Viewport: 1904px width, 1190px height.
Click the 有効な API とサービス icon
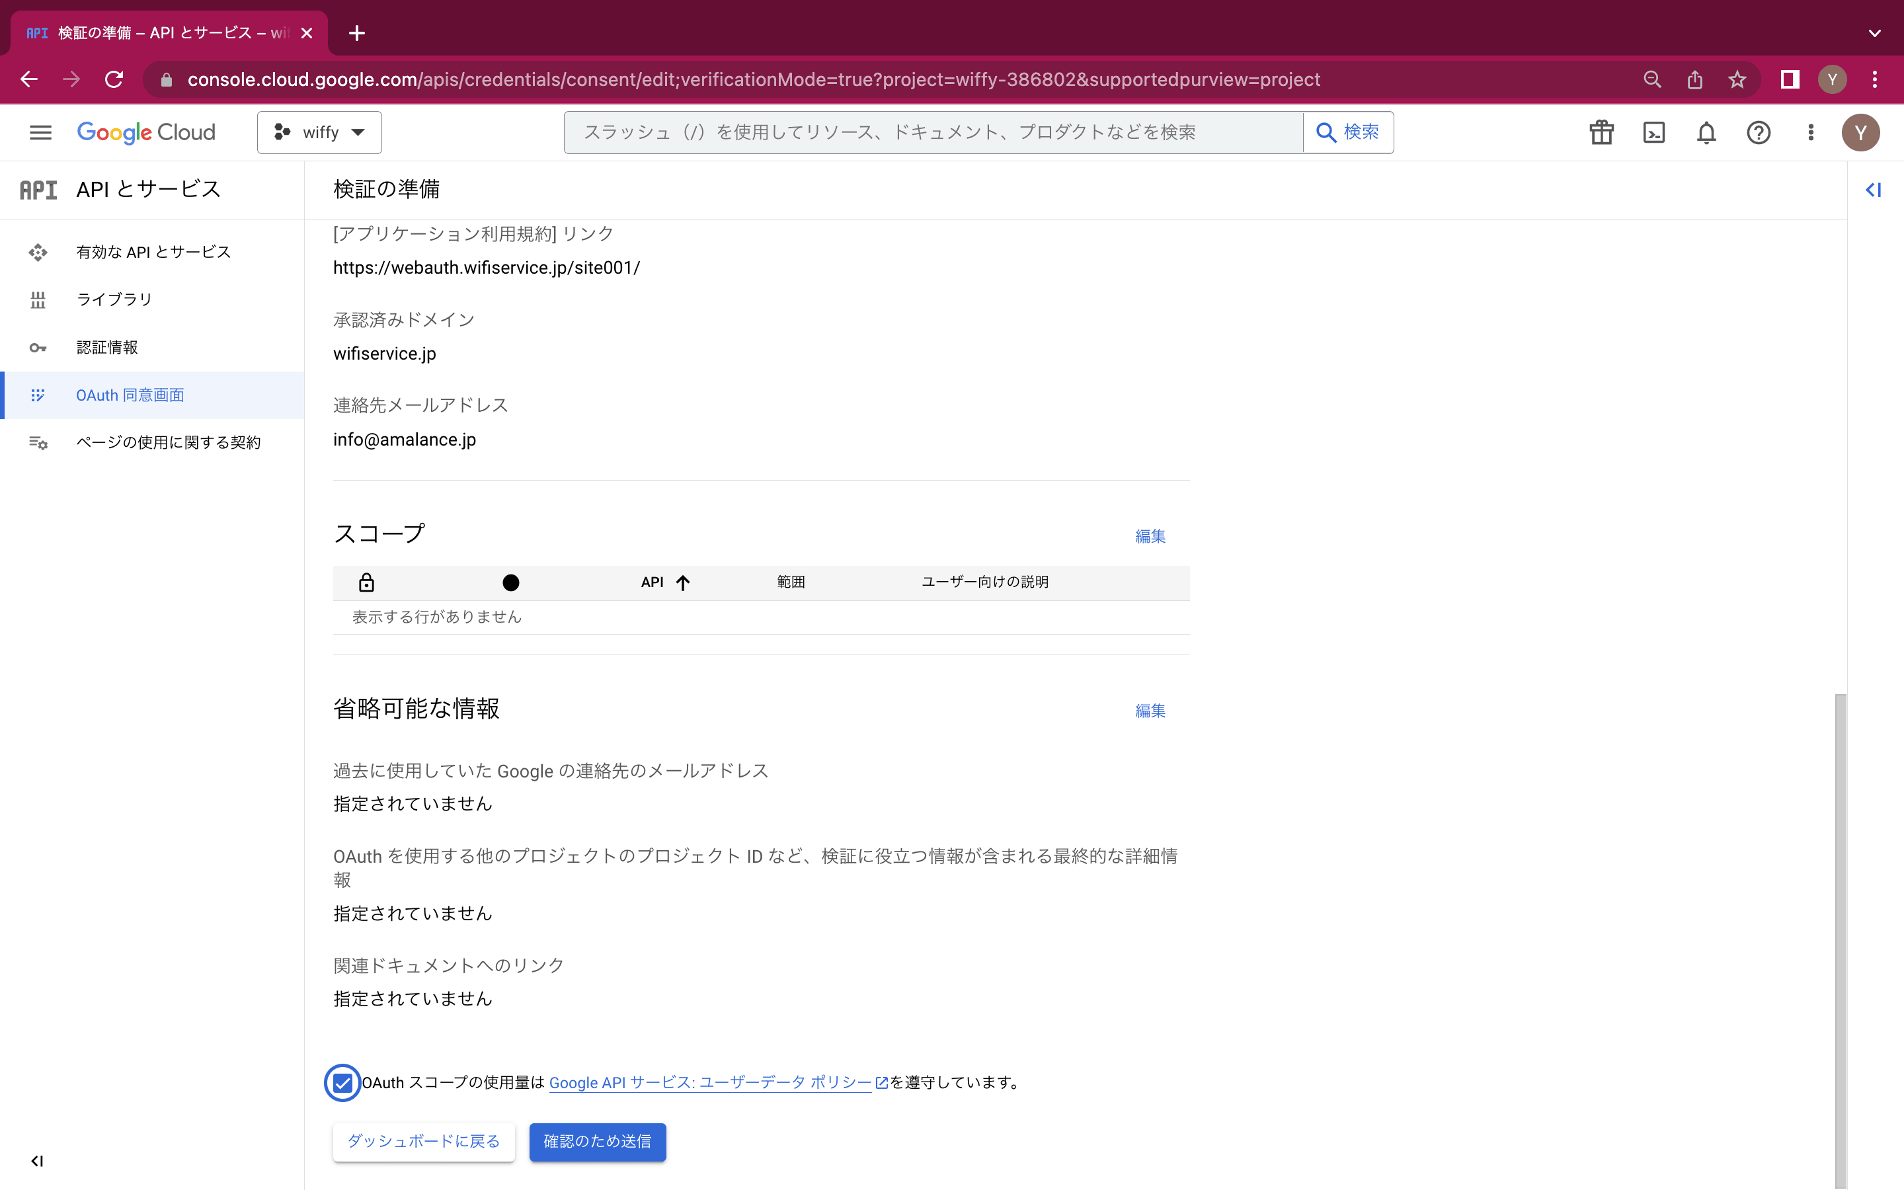point(38,252)
